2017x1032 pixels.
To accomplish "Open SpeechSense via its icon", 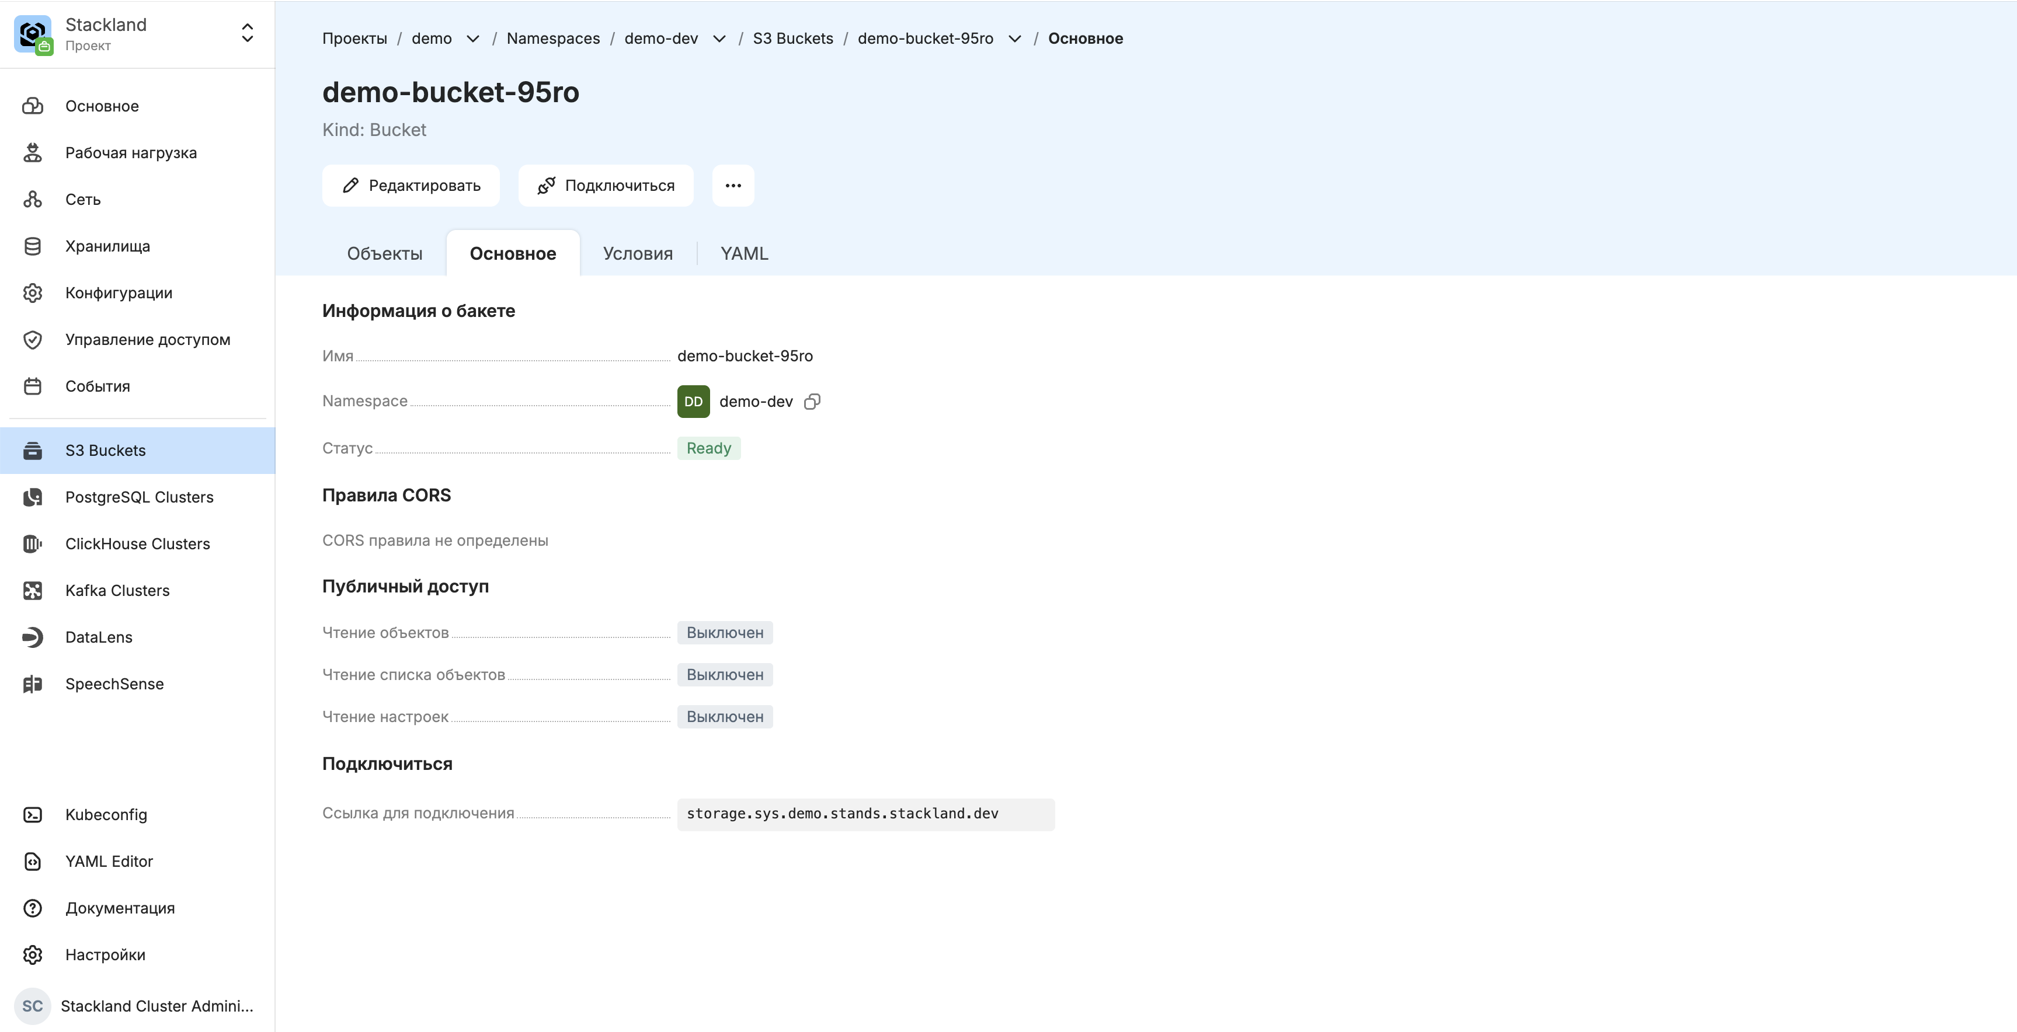I will pos(32,684).
